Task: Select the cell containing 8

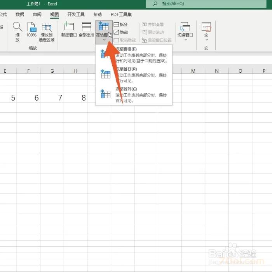Action: click(x=76, y=98)
